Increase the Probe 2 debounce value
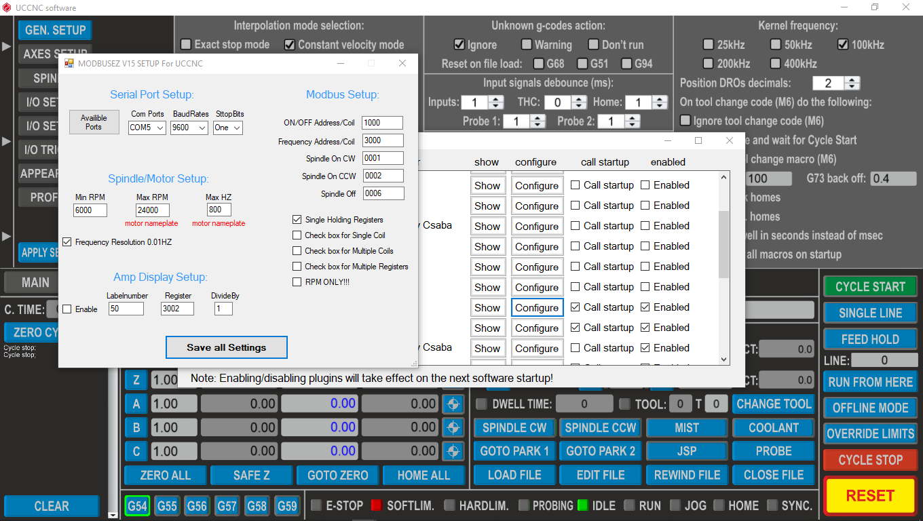Viewport: 923px width, 521px height. (632, 118)
